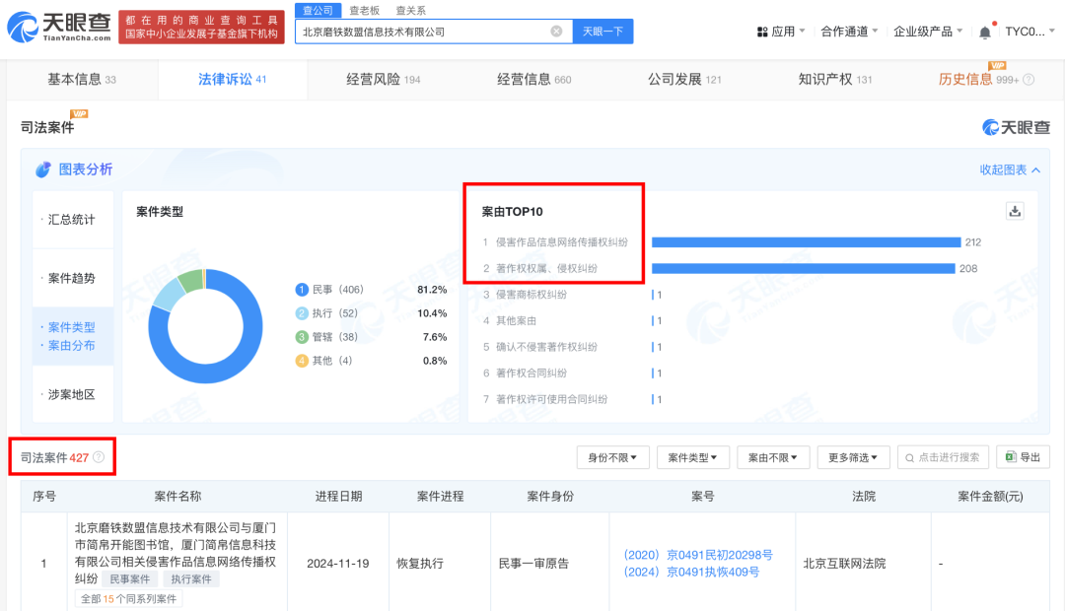
Task: Select the 查公司 search tab
Action: [x=318, y=10]
